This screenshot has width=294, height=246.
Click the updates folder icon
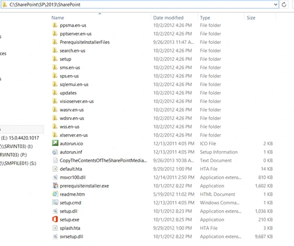[55, 93]
